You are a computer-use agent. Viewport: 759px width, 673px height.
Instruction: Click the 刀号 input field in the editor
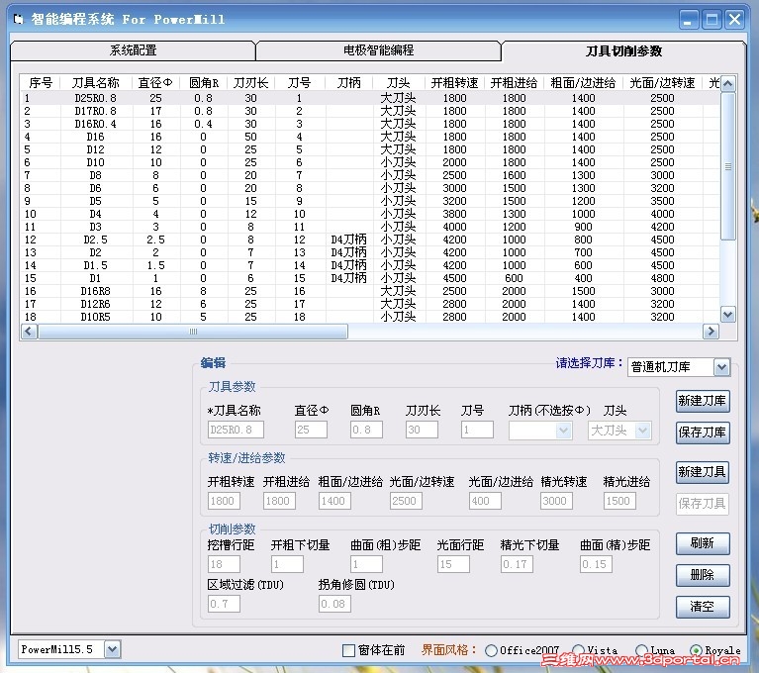pyautogui.click(x=477, y=430)
